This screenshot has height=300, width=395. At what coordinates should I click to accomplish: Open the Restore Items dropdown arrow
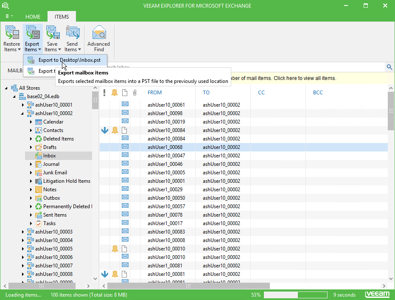19,50
